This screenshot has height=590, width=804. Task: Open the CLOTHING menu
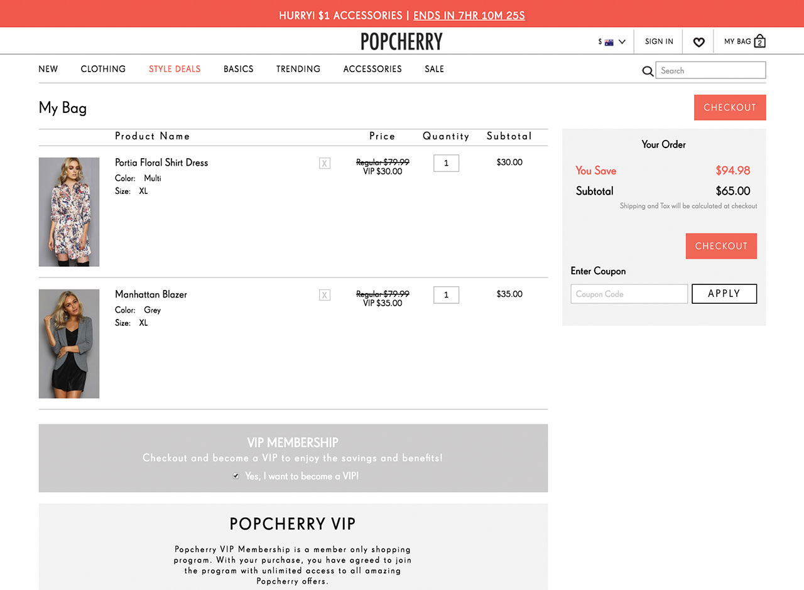pyautogui.click(x=103, y=69)
